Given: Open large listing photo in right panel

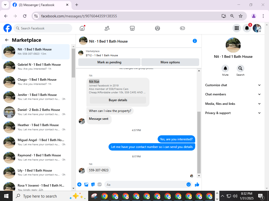Looking at the screenshot, I should click(233, 45).
